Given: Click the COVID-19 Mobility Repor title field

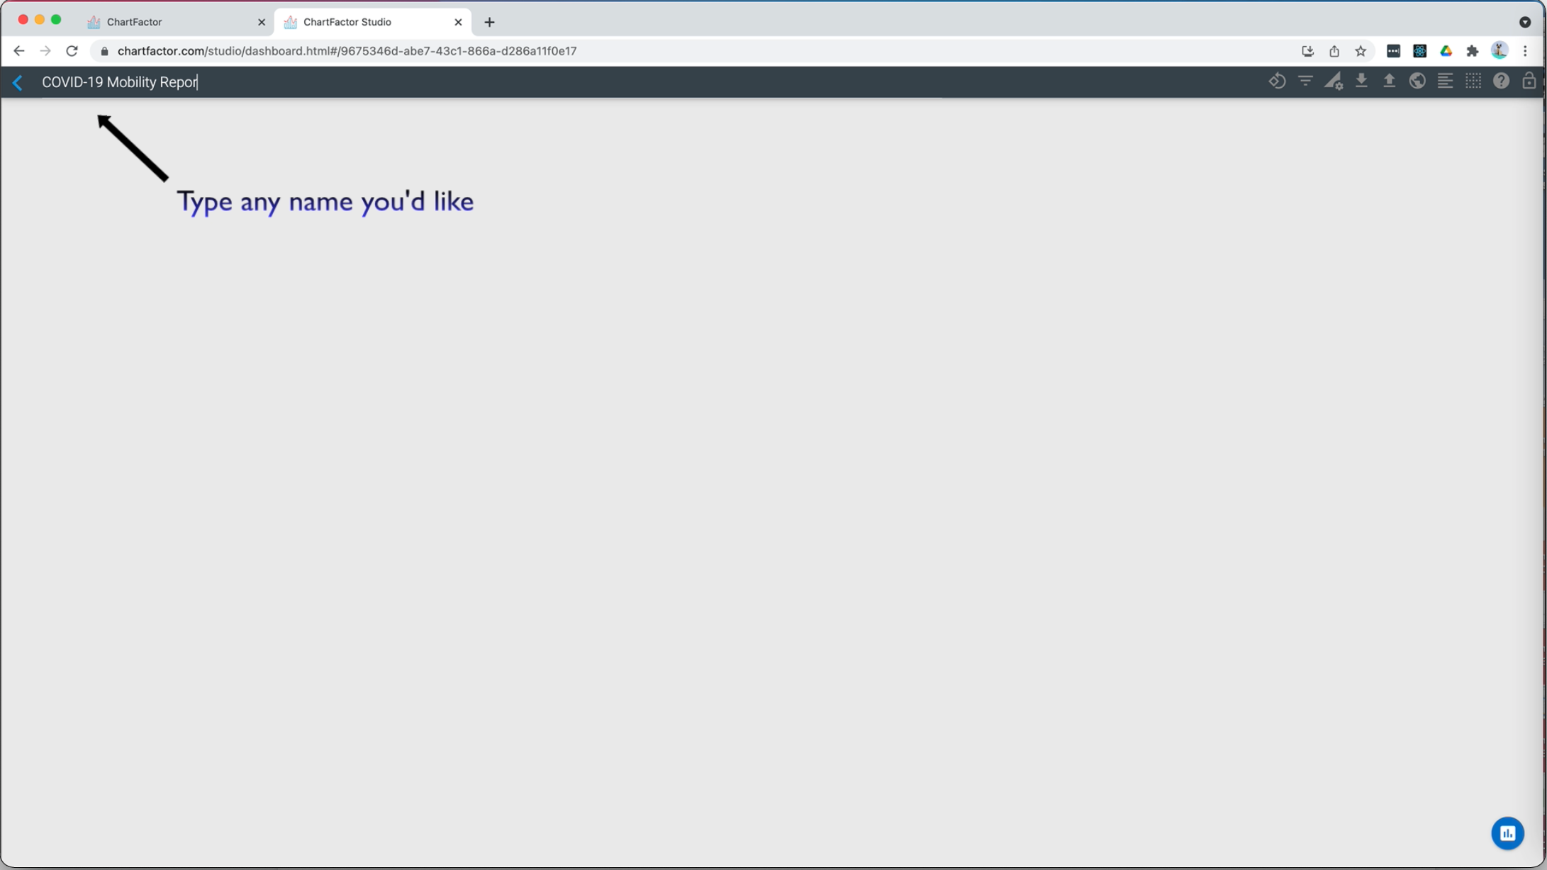Looking at the screenshot, I should 121,82.
